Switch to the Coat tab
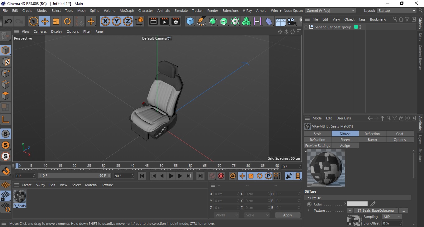 tap(400, 134)
